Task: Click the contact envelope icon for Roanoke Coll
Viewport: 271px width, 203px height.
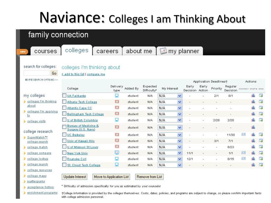Action: (x=243, y=159)
